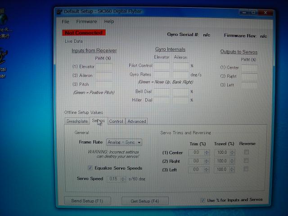288x216 pixels.
Task: Enable Reverse for the Right servo
Action: click(246, 161)
